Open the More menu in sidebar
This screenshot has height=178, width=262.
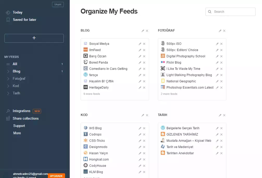point(17,133)
